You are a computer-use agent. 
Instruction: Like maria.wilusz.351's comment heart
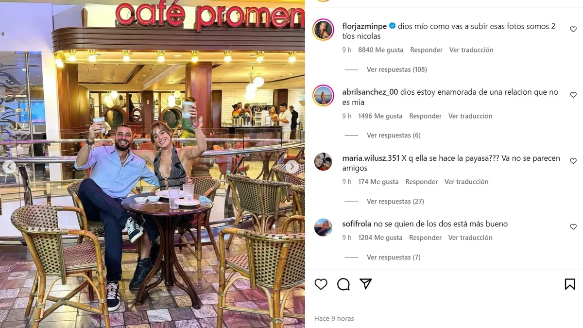click(x=573, y=161)
